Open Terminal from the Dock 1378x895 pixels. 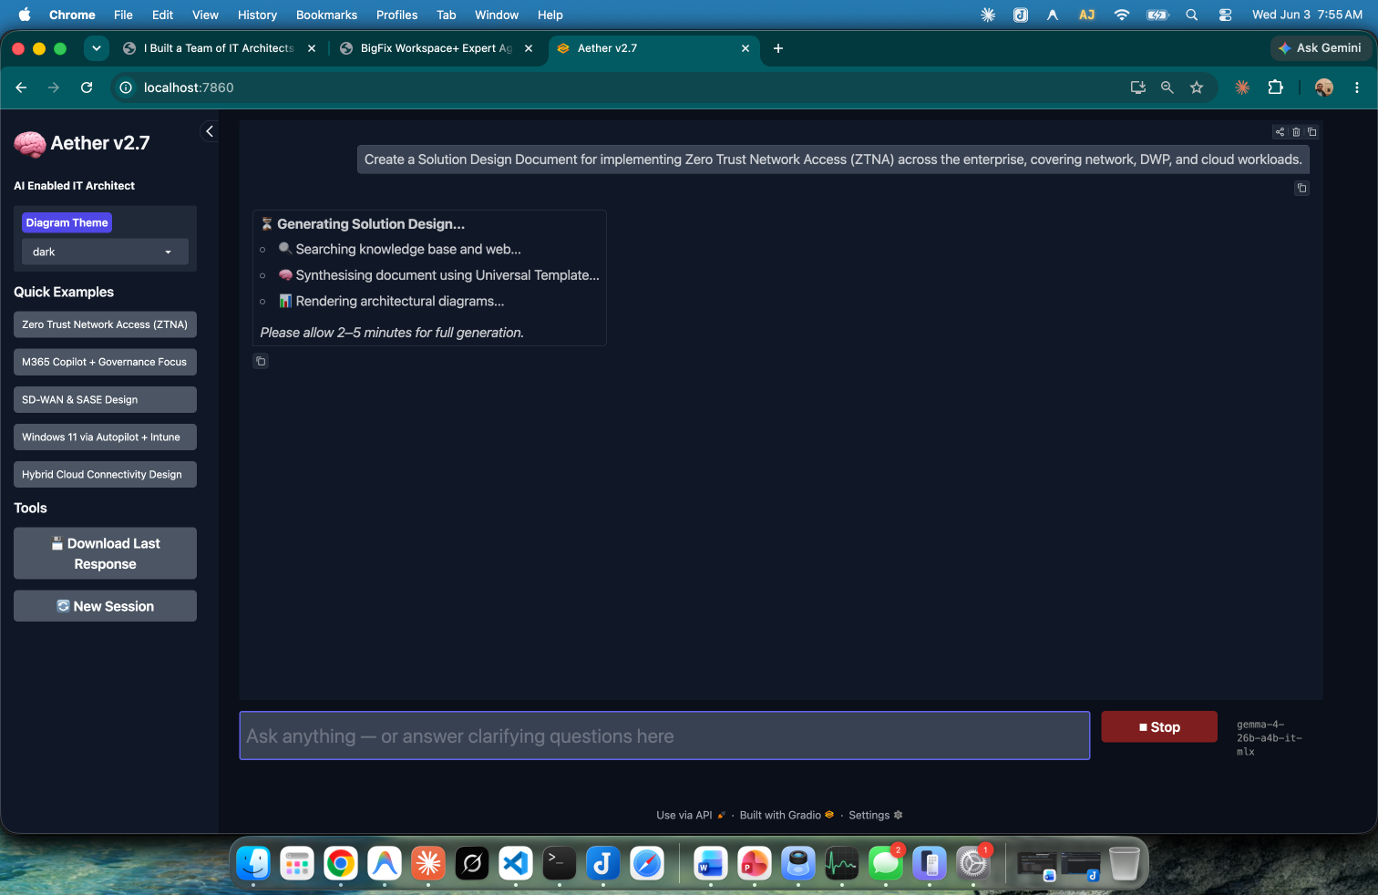pos(560,863)
